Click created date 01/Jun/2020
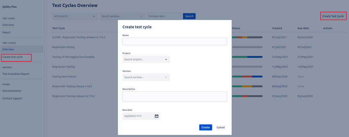 279,96
